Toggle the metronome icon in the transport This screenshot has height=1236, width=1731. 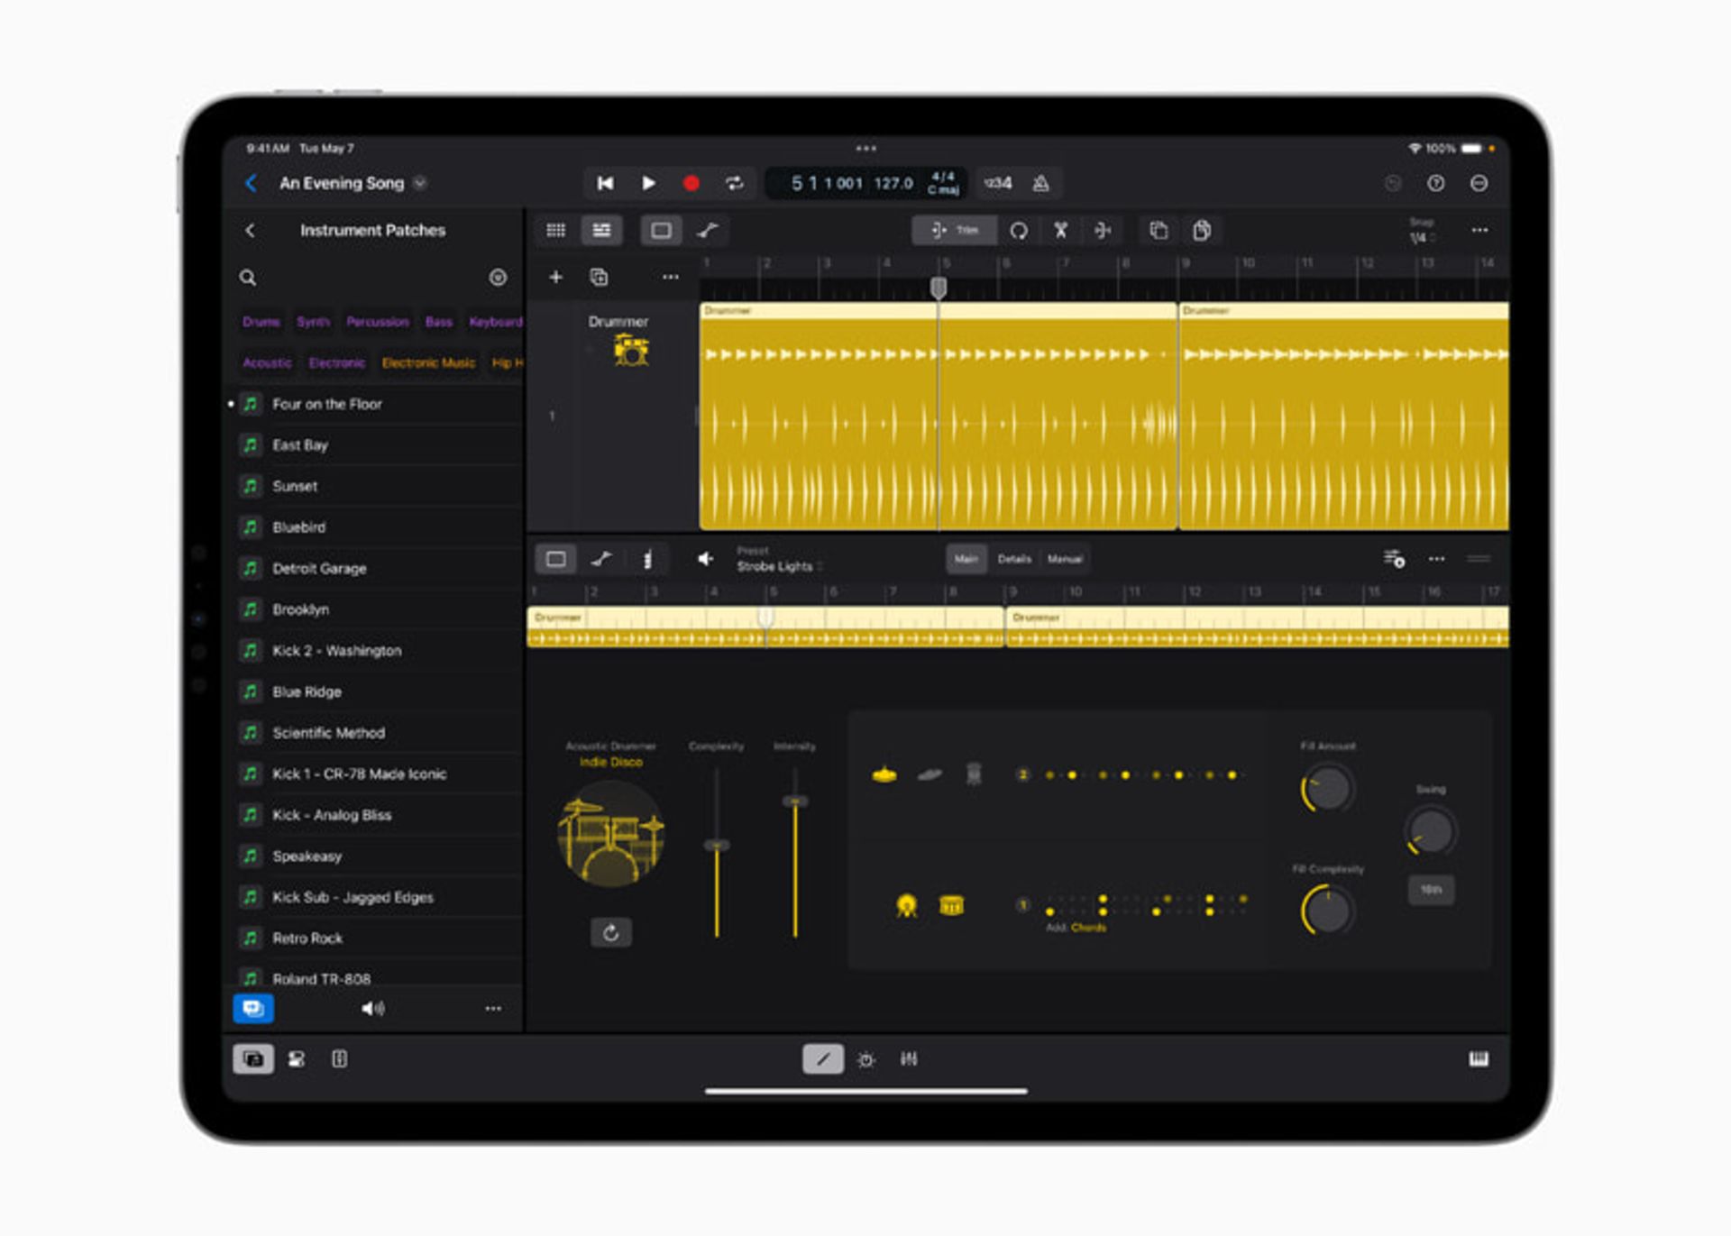(1042, 183)
